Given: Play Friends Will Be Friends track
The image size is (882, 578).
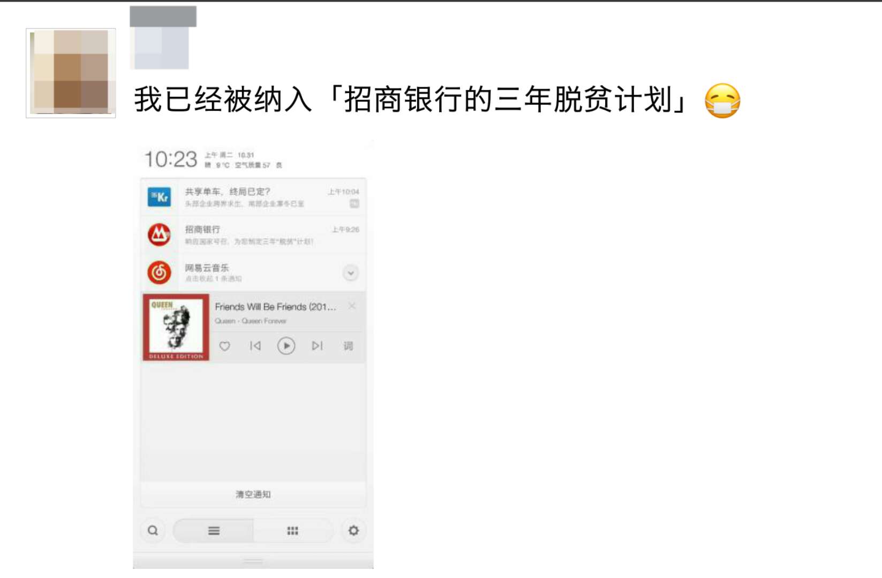Looking at the screenshot, I should point(286,346).
